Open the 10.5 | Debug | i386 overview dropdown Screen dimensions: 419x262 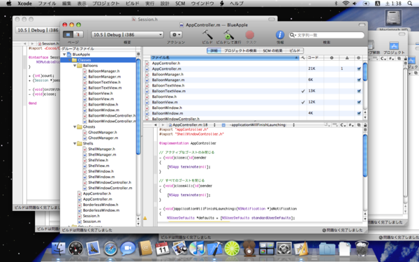coord(128,35)
